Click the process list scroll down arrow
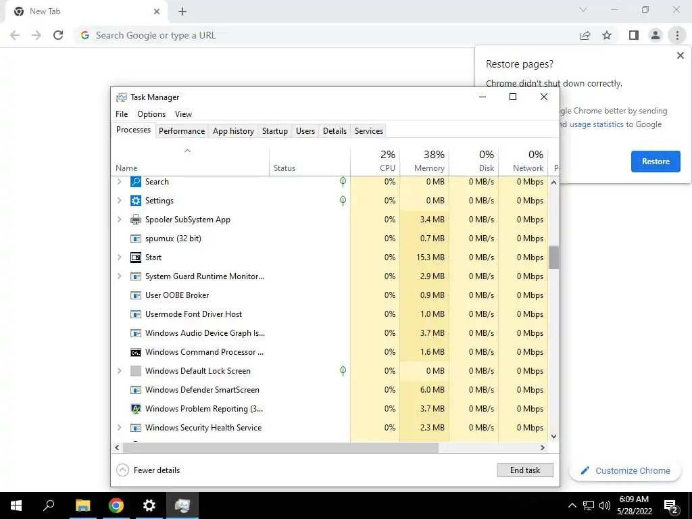 point(554,437)
